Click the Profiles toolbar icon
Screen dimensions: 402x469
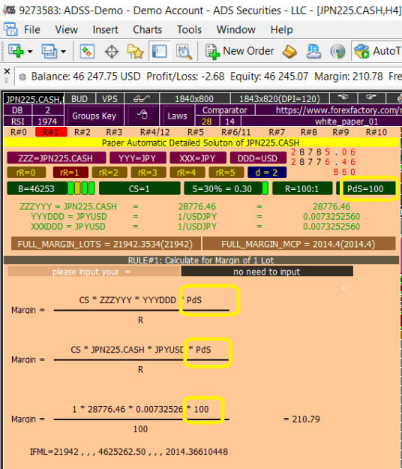tap(49, 51)
